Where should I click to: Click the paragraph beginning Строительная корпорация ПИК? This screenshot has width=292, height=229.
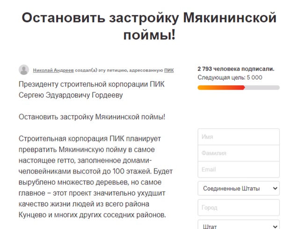coord(95,177)
